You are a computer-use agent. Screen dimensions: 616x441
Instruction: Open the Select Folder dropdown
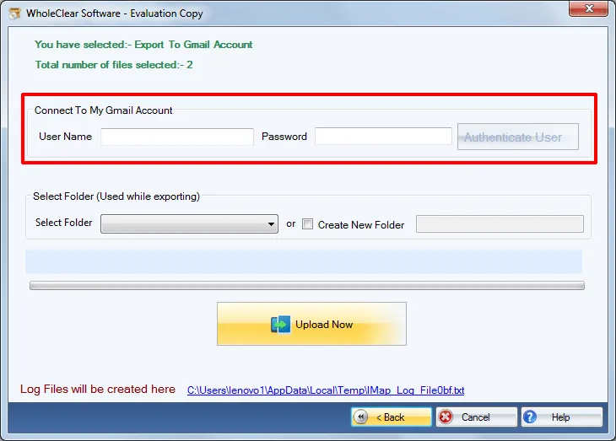189,223
